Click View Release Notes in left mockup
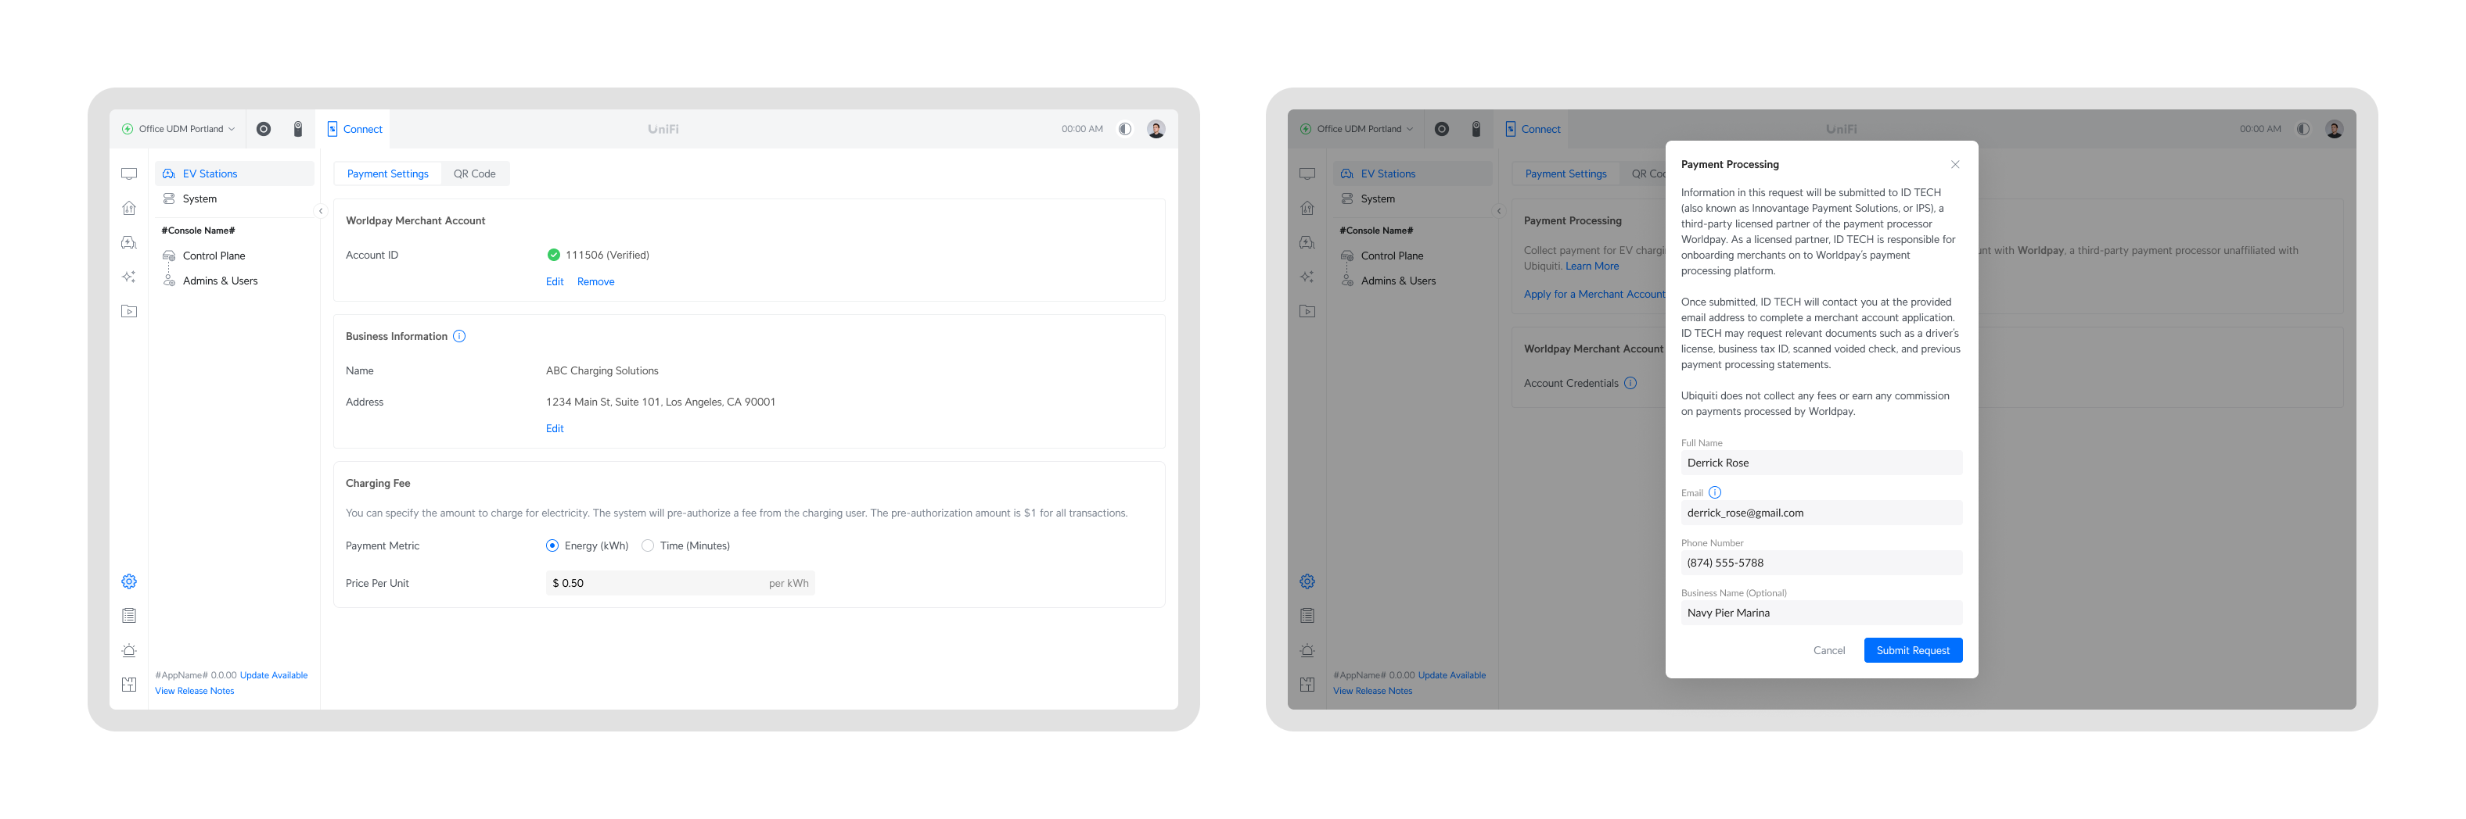Image resolution: width=2466 pixels, height=819 pixels. point(194,691)
